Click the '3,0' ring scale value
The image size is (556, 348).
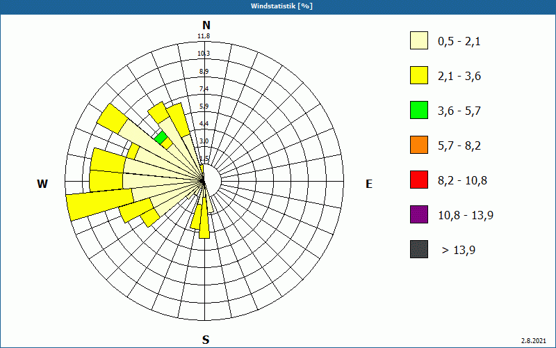[204, 141]
